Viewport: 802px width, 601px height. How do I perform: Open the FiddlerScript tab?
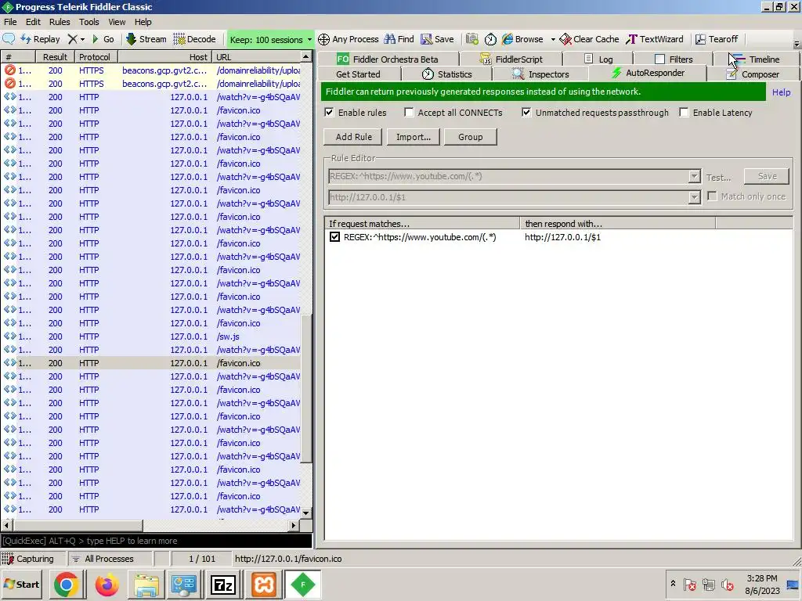point(511,59)
